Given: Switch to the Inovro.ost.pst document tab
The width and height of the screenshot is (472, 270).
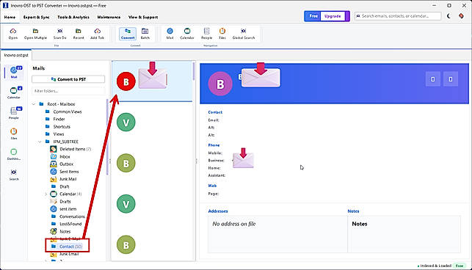Looking at the screenshot, I should pos(16,55).
